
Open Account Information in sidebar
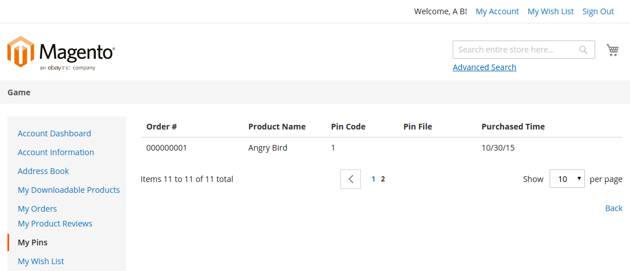[56, 152]
